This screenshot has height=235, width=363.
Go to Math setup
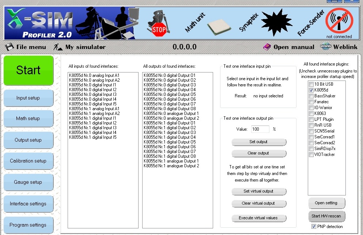28,119
